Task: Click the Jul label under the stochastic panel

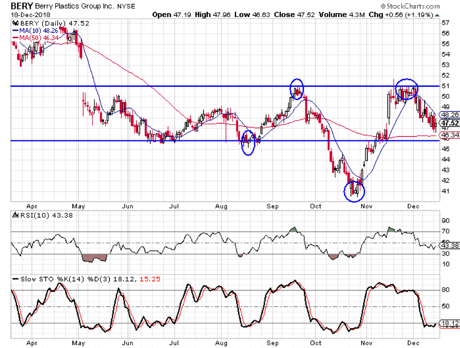Action: coord(174,343)
